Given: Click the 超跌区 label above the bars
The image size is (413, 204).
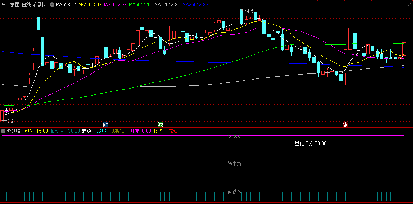Looking at the screenshot, I should point(234,191).
